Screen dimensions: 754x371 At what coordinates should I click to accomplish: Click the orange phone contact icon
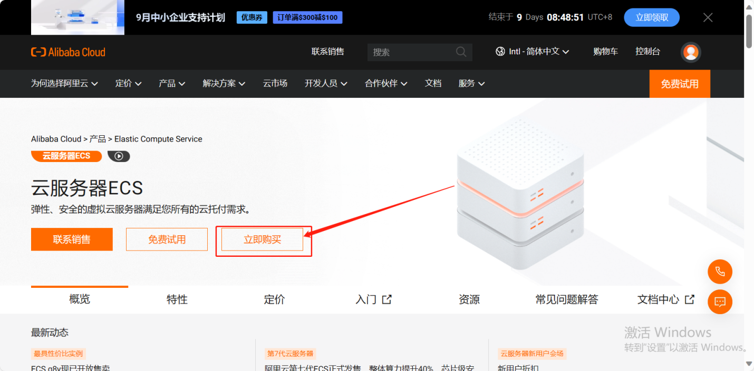pyautogui.click(x=720, y=272)
